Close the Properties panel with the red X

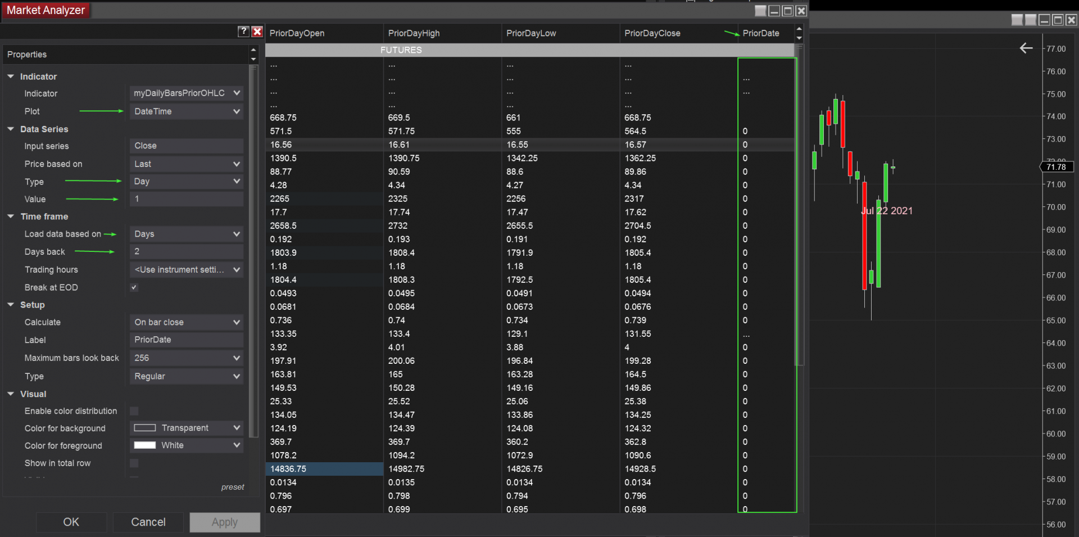(x=257, y=31)
